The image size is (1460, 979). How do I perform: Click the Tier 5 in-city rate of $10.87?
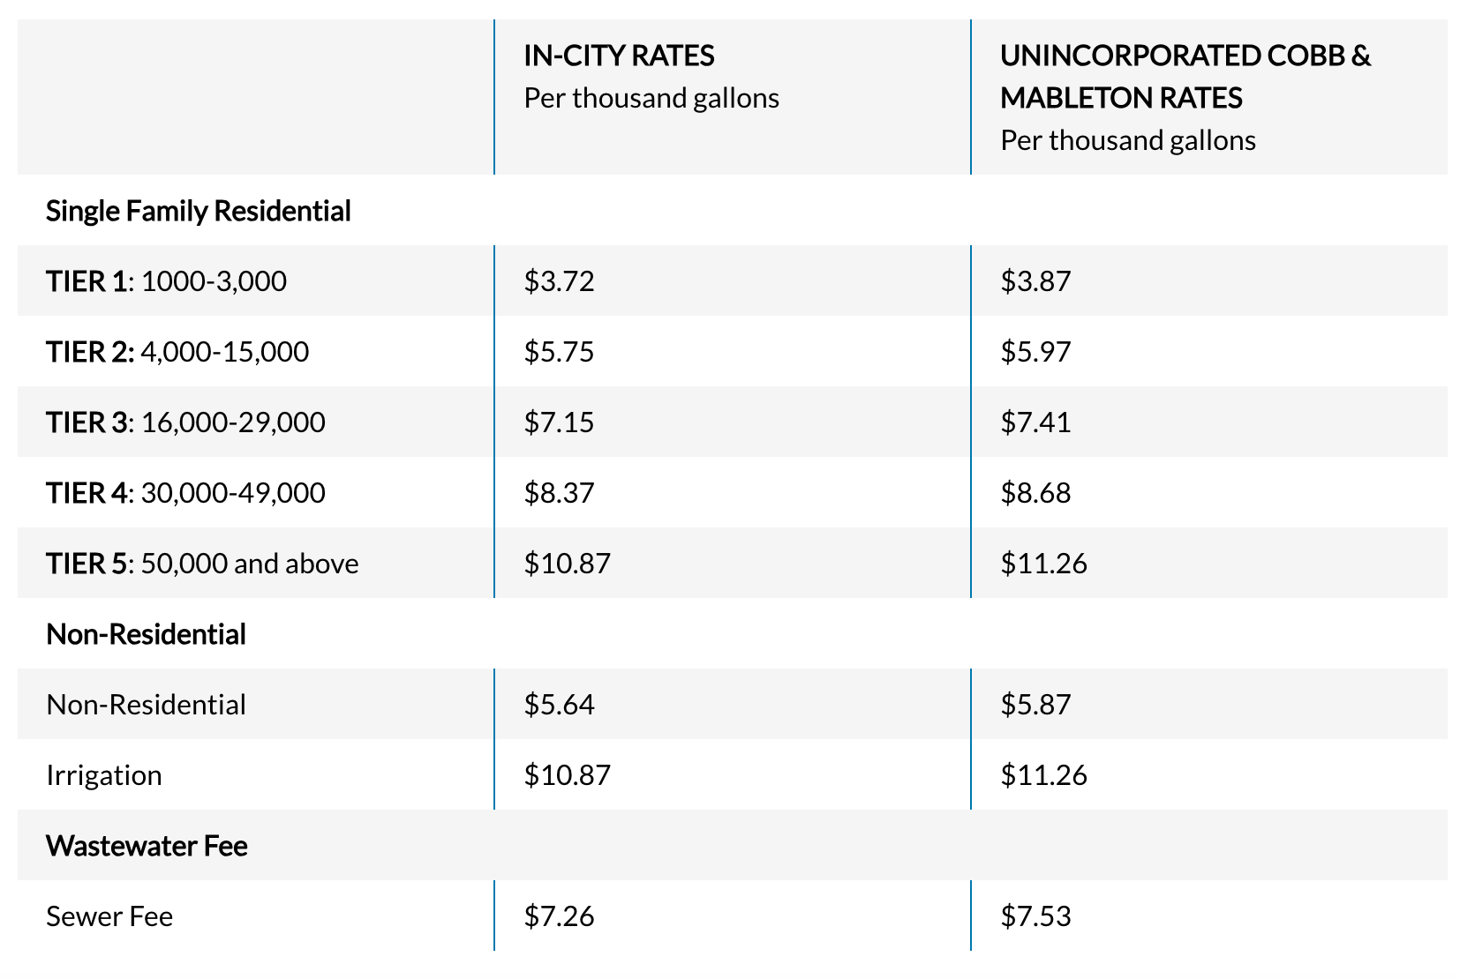click(567, 564)
